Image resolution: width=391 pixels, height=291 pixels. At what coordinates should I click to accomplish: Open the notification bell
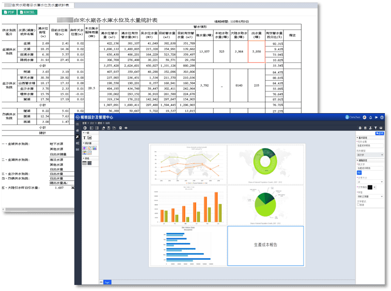(x=371, y=117)
